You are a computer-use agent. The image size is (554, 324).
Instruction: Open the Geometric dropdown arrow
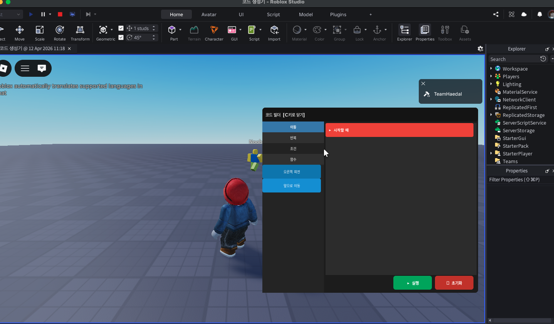112,30
